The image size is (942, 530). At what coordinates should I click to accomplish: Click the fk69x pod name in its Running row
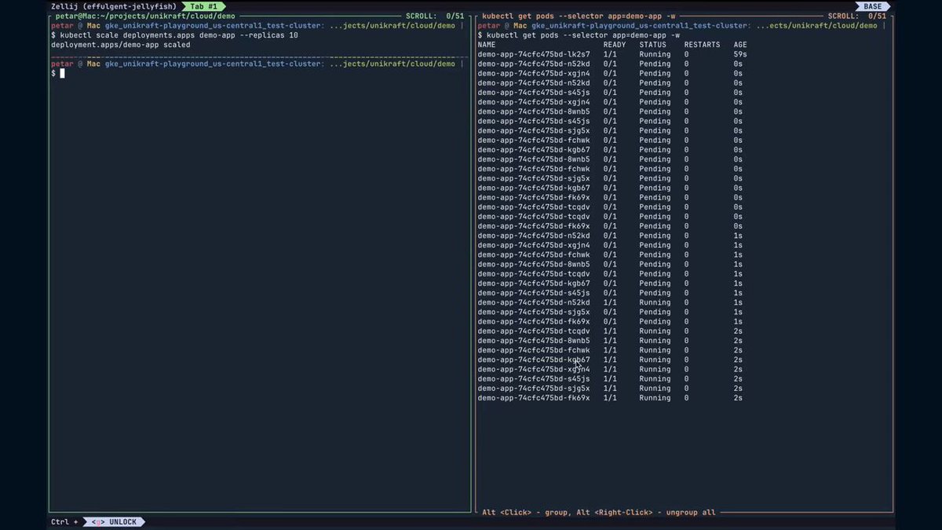[534, 398]
